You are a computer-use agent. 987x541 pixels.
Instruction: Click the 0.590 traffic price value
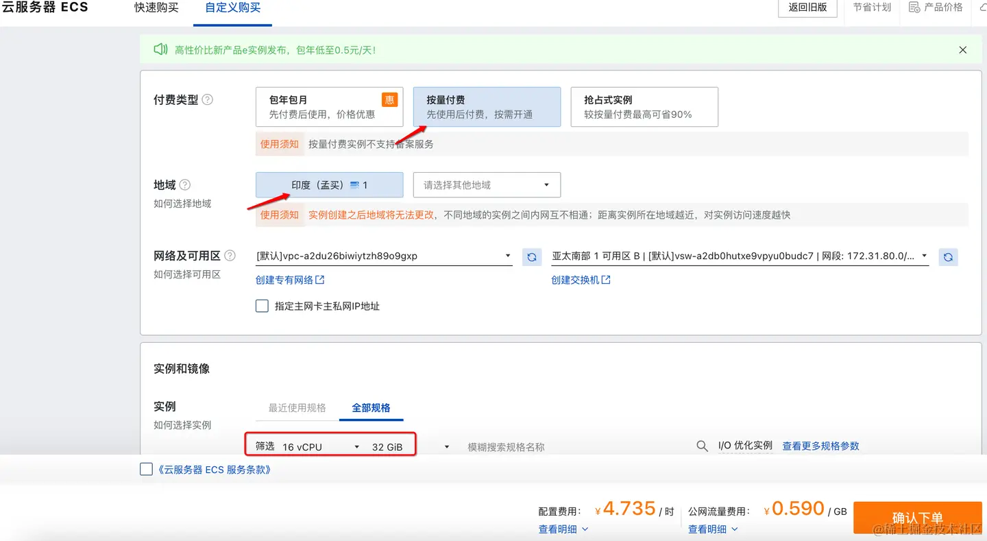[x=798, y=509]
